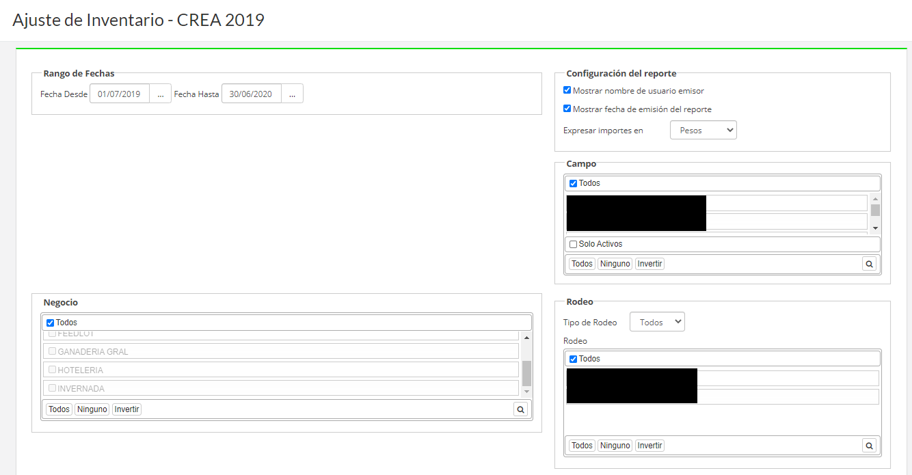Check the GANADERIA GRAL checkbox

[x=52, y=351]
